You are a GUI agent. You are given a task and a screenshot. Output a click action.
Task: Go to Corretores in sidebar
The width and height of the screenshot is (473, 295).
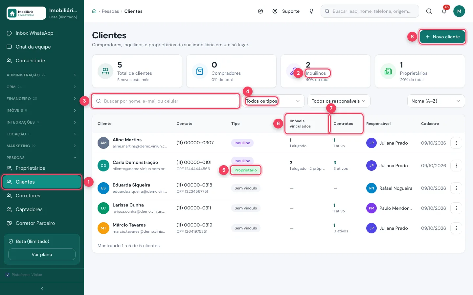tap(42, 196)
